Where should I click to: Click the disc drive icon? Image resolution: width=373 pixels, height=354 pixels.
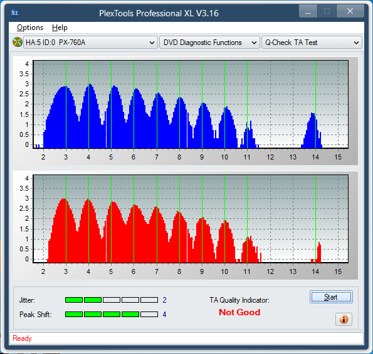pos(18,43)
